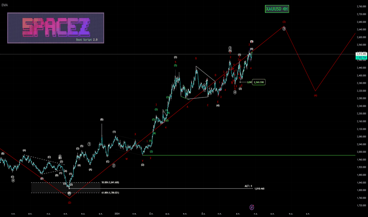Click the XAUUSD 4H symbol label
Screen dimensions: 368x217
(277, 9)
